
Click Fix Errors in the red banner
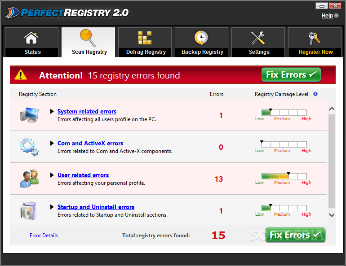[x=291, y=74]
